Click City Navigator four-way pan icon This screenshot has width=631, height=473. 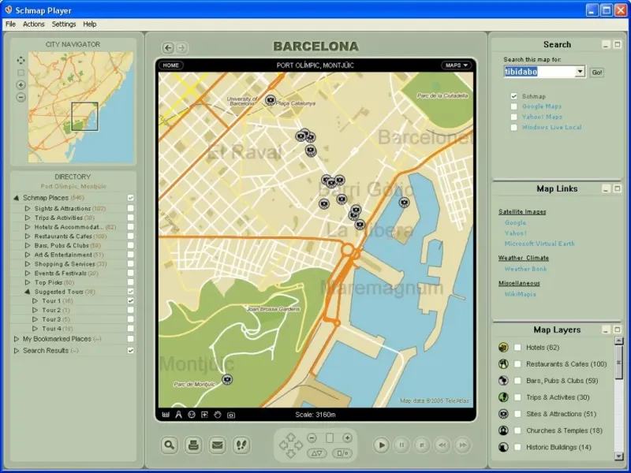pos(21,61)
